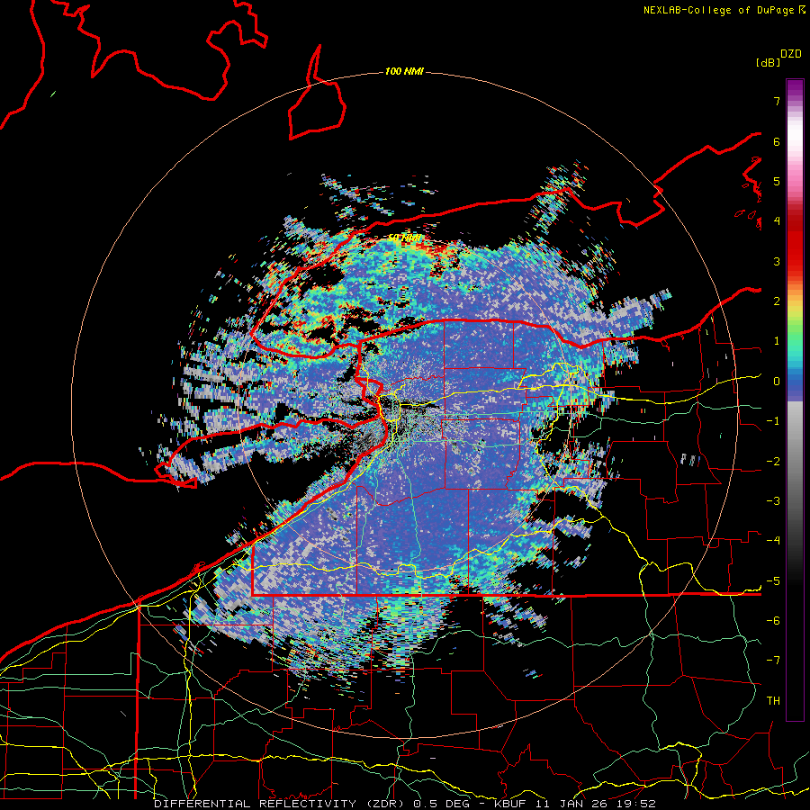810x810 pixels.
Task: Select legend value 2
Action: (x=777, y=301)
